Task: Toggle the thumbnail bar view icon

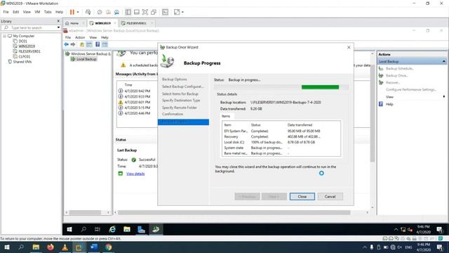Action: (x=137, y=12)
